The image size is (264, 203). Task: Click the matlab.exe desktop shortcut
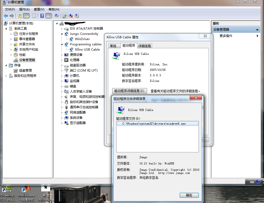26,194
